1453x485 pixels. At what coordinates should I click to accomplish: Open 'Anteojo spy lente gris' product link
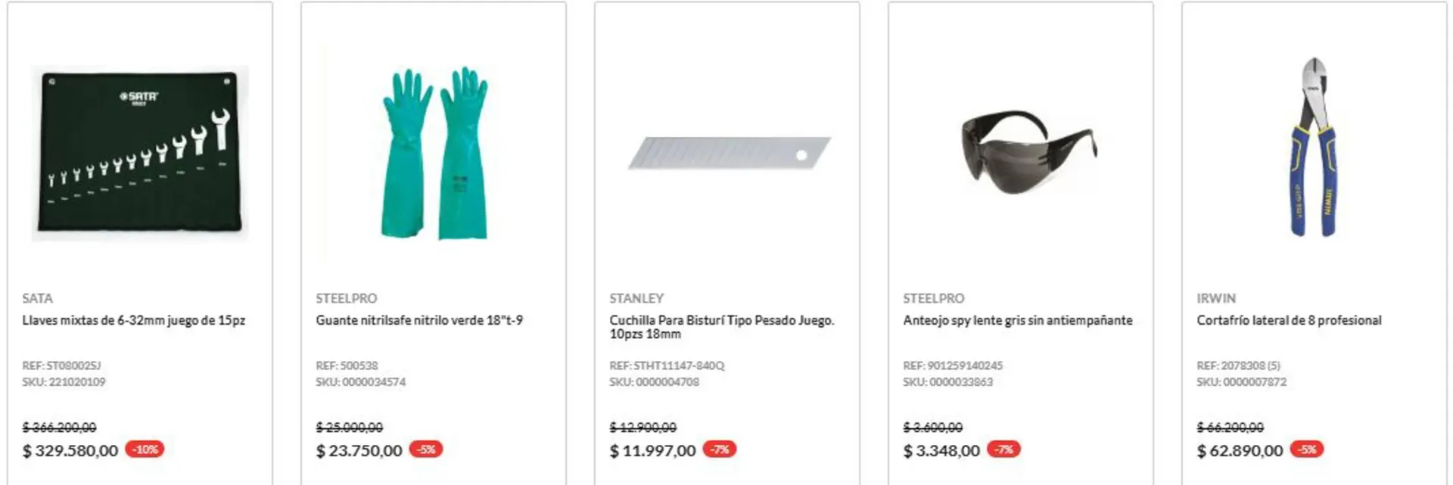tap(1017, 321)
